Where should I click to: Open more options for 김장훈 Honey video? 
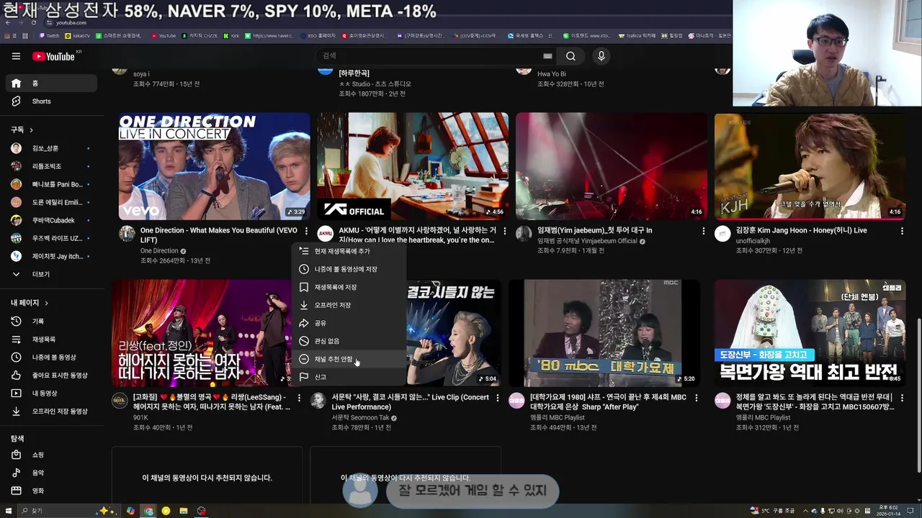(x=902, y=231)
